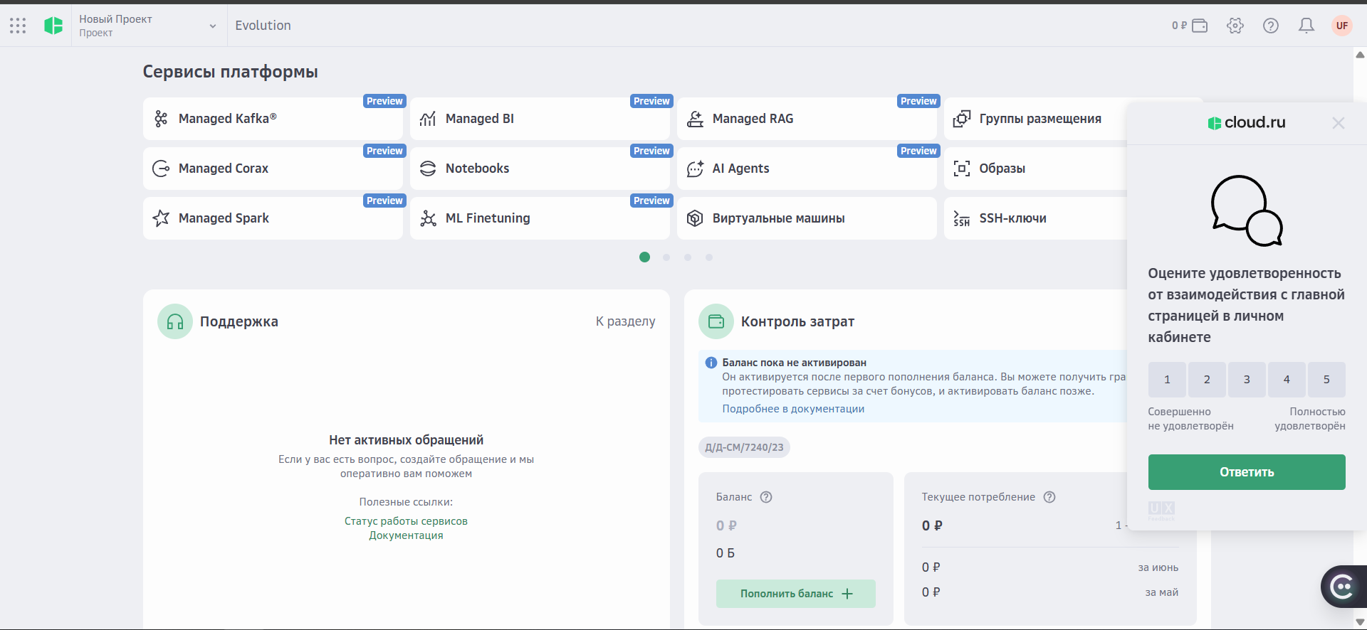Click the Balance help tooltip icon

tap(766, 497)
